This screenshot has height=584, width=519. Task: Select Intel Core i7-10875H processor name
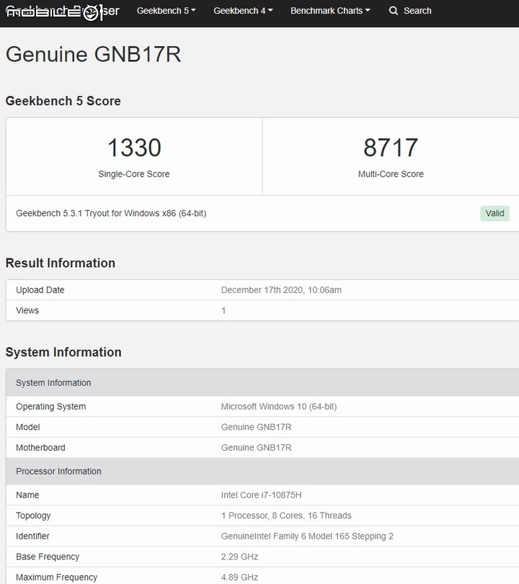(x=262, y=495)
